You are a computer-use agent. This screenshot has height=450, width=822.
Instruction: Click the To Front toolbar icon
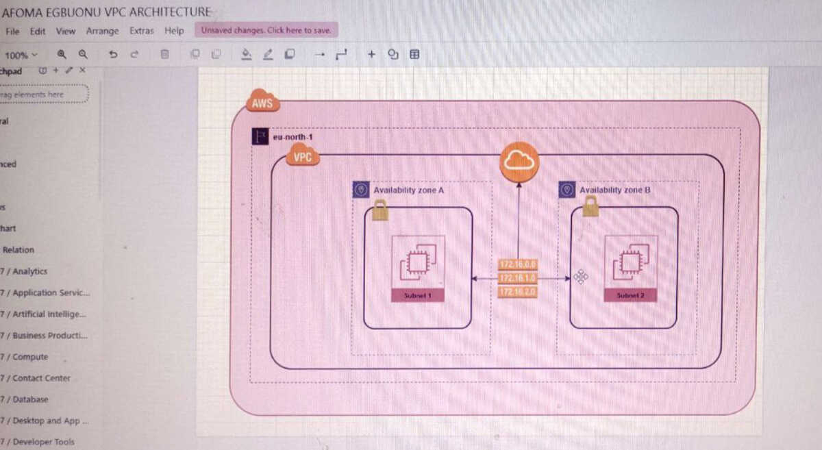click(195, 54)
